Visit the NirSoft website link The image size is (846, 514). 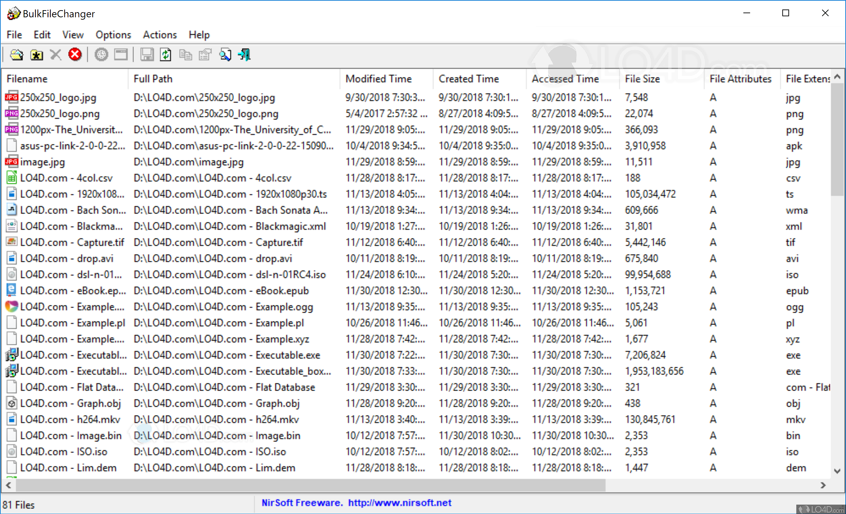tap(399, 503)
